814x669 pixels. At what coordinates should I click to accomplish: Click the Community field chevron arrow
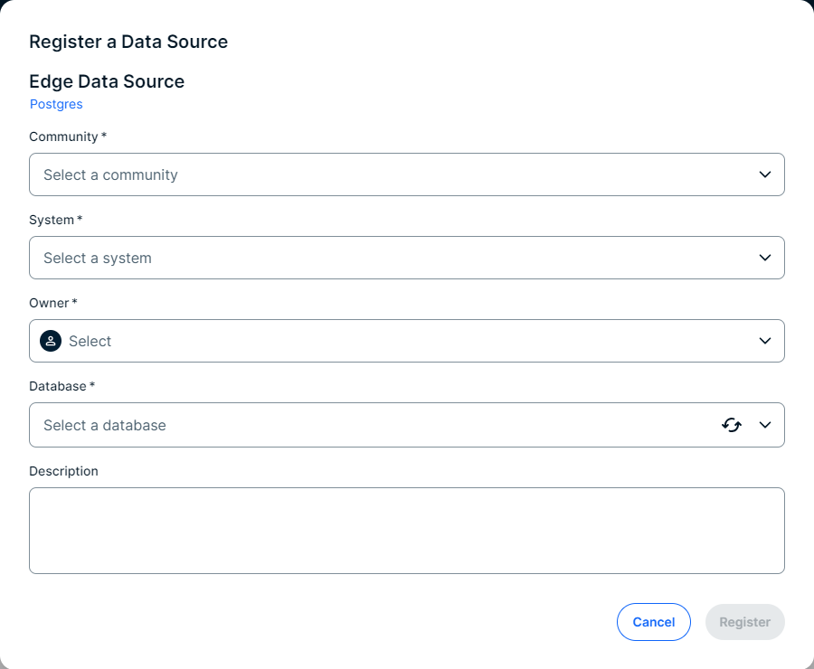[x=765, y=174]
